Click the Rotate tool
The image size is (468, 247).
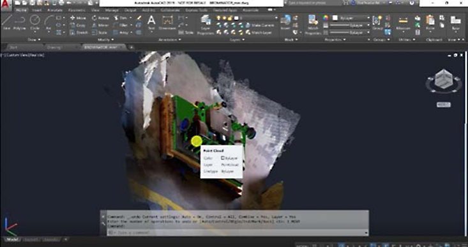point(101,18)
